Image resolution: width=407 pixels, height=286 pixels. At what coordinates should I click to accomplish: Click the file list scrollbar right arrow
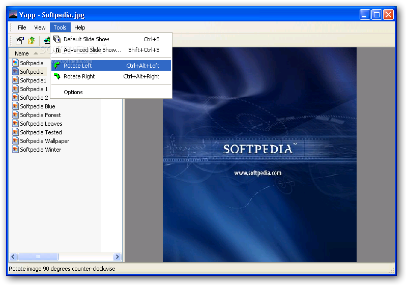click(117, 256)
